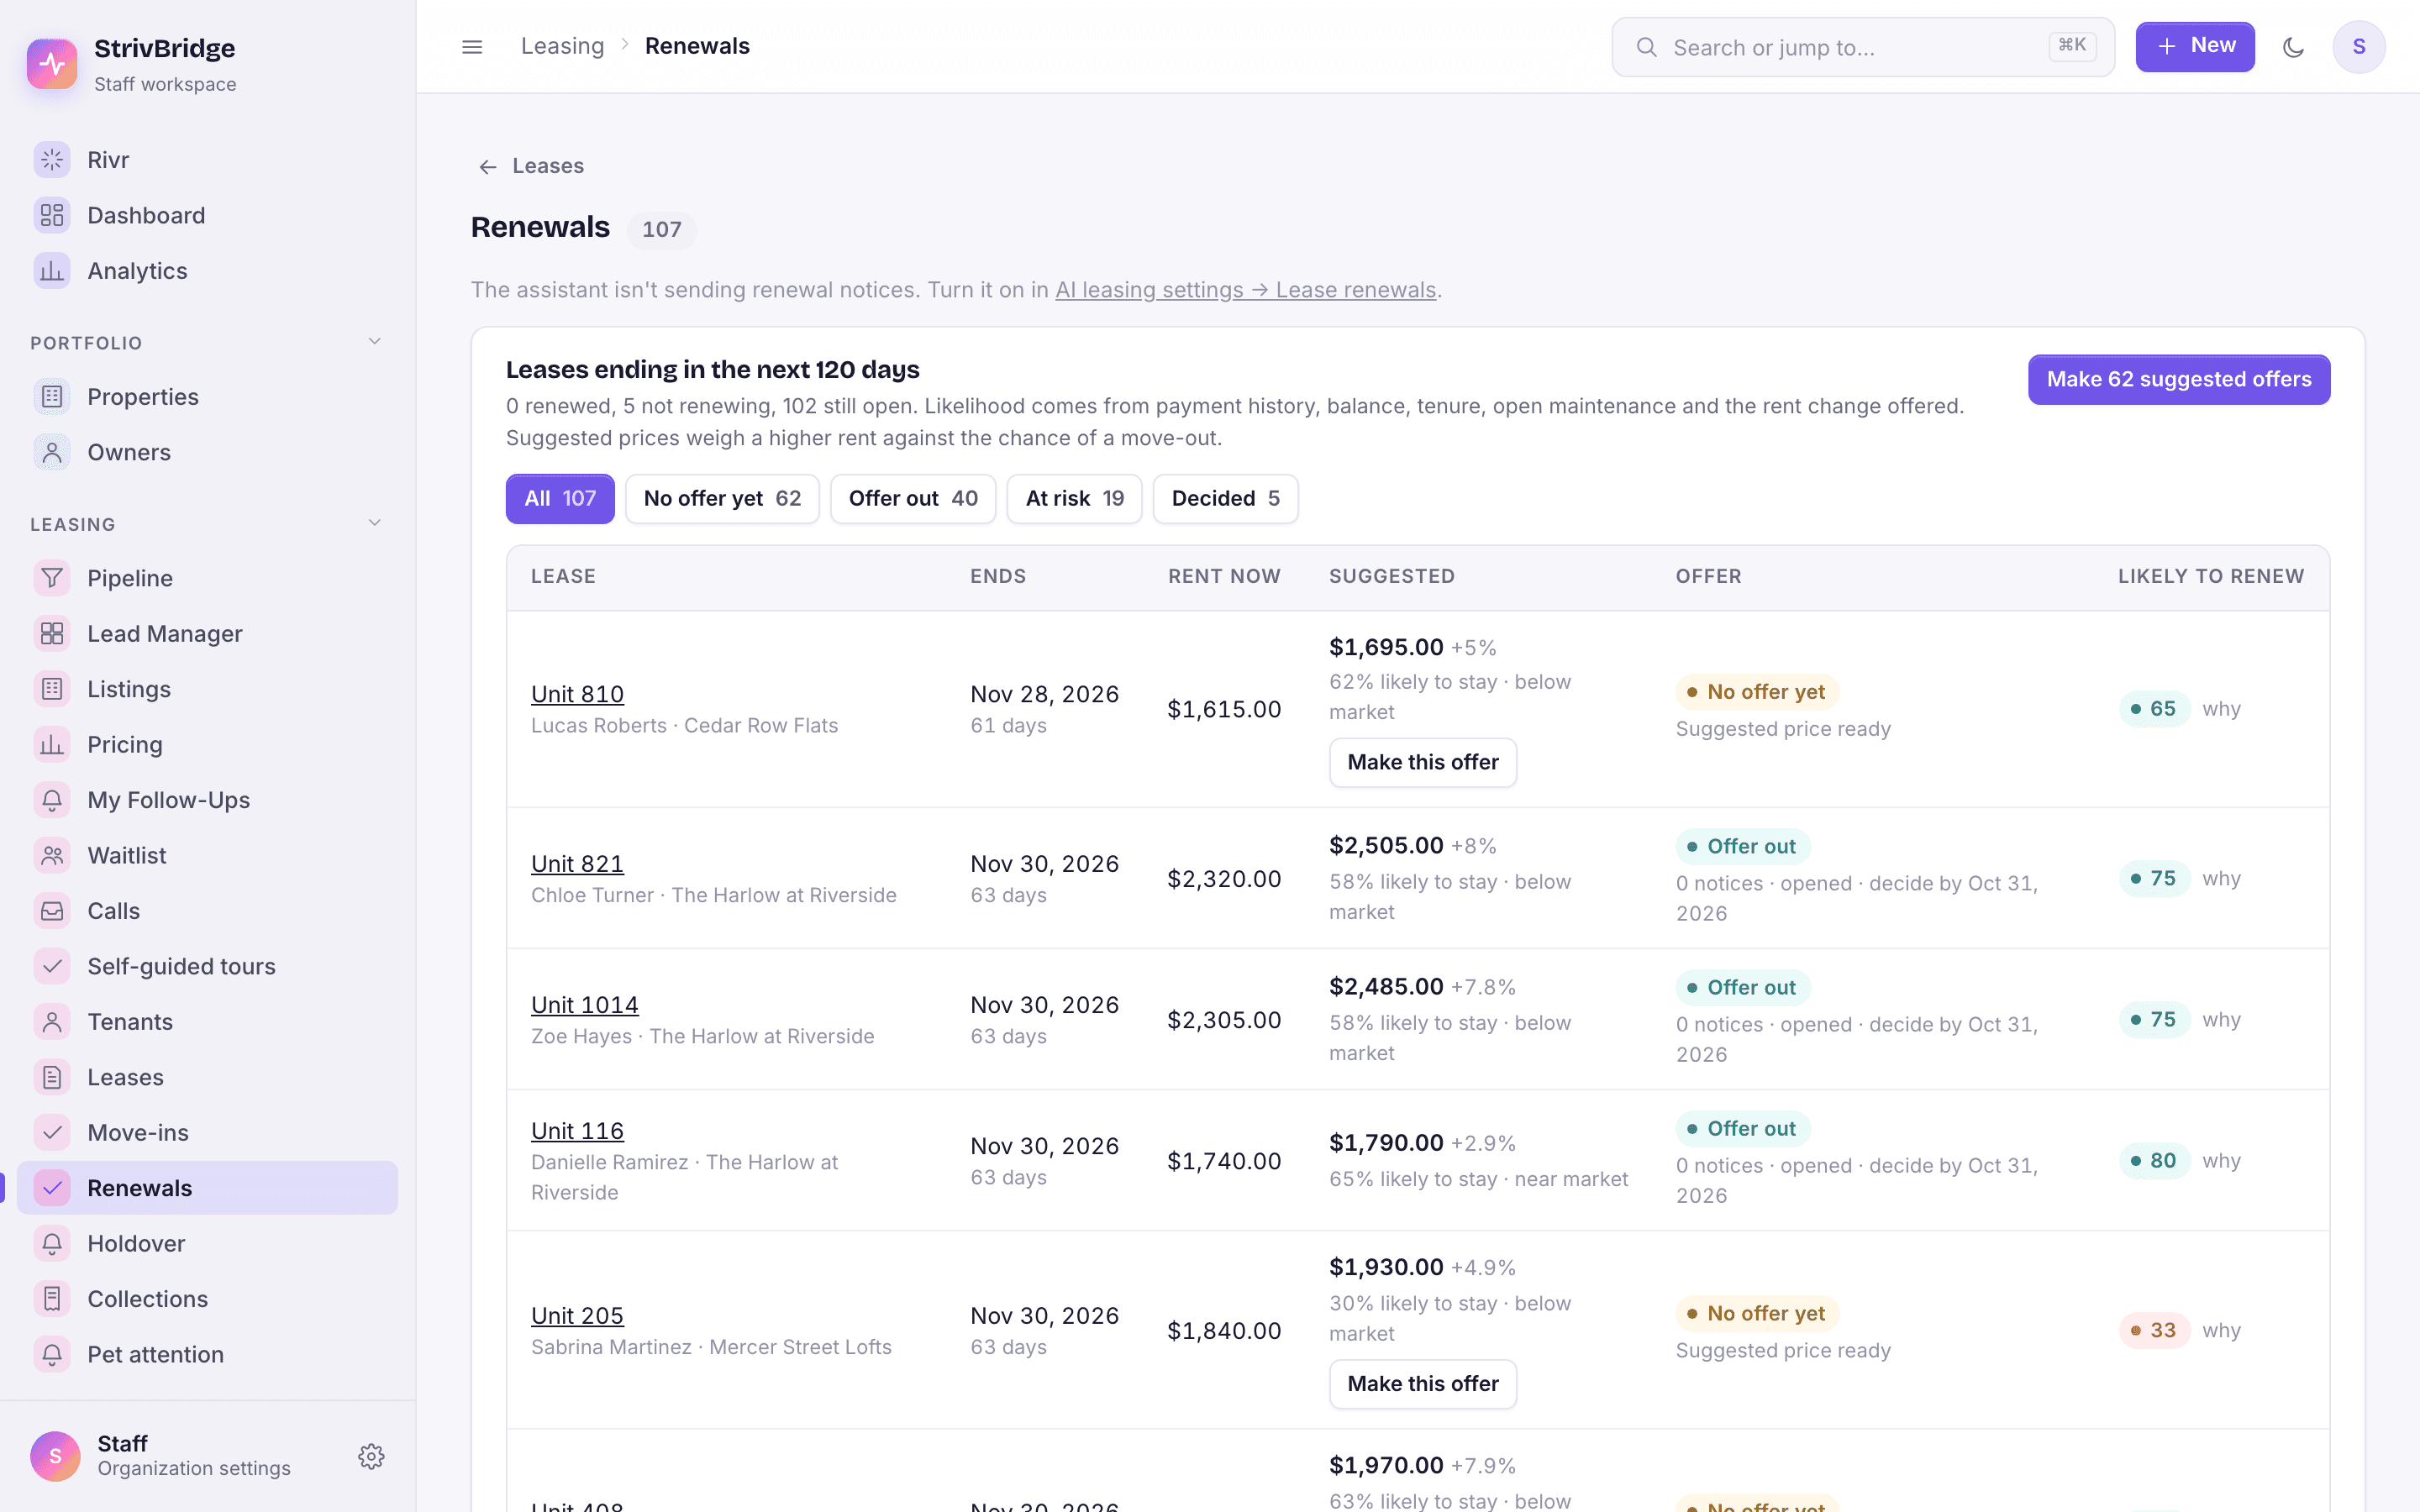This screenshot has height=1512, width=2420.
Task: Filter by At risk tab
Action: click(x=1074, y=498)
